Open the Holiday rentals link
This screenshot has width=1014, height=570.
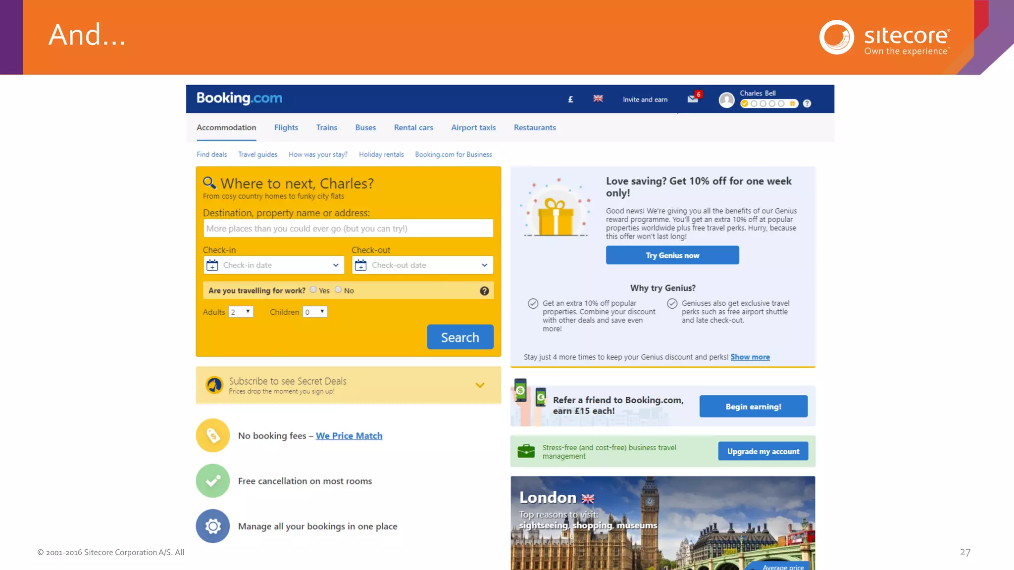coord(381,154)
